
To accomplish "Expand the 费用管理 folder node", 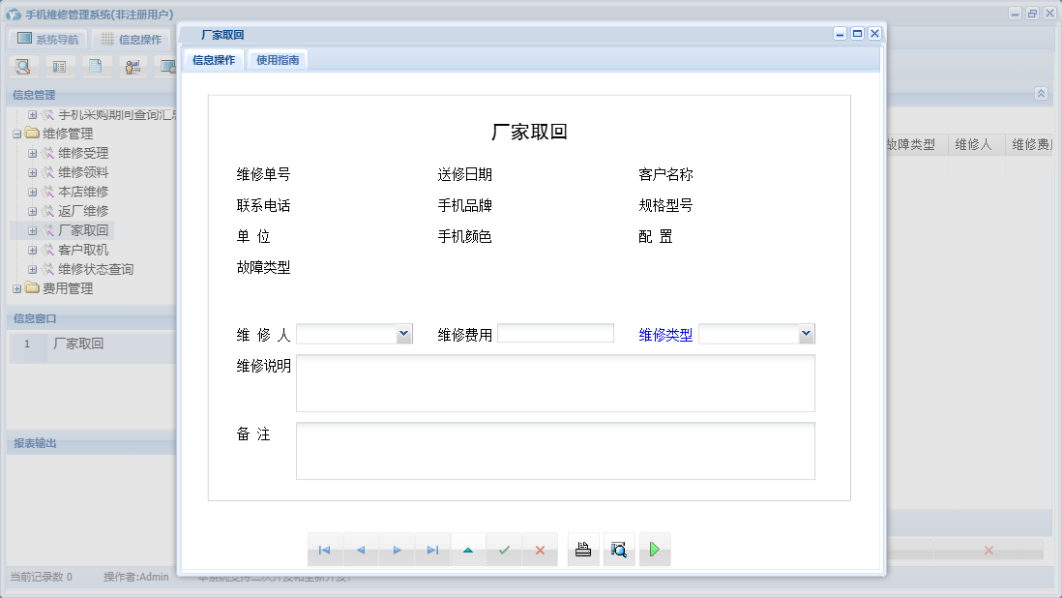I will (16, 288).
